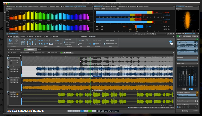Click the grey Forwards navigation arrow

16,40
